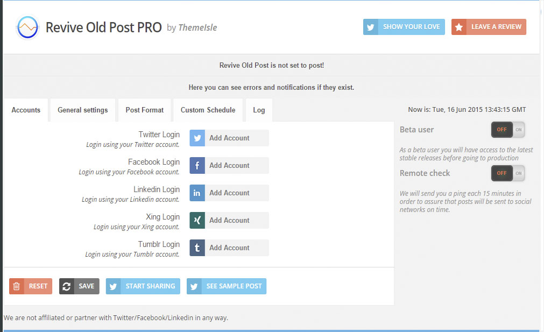Image resolution: width=544 pixels, height=332 pixels.
Task: Toggle the Beta user switch
Action: pyautogui.click(x=508, y=130)
